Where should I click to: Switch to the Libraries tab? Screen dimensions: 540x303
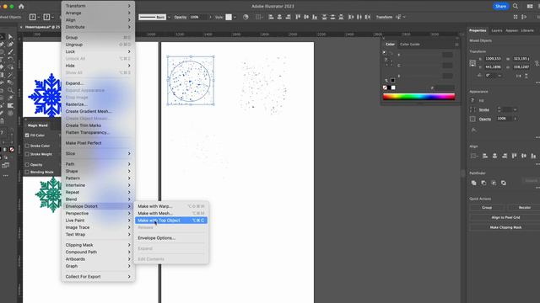tap(527, 30)
